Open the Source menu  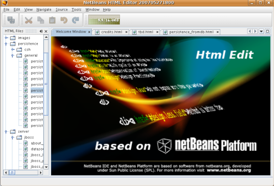pyautogui.click(x=62, y=10)
